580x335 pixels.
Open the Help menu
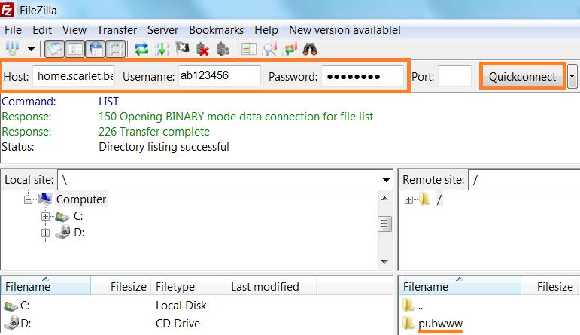[266, 29]
